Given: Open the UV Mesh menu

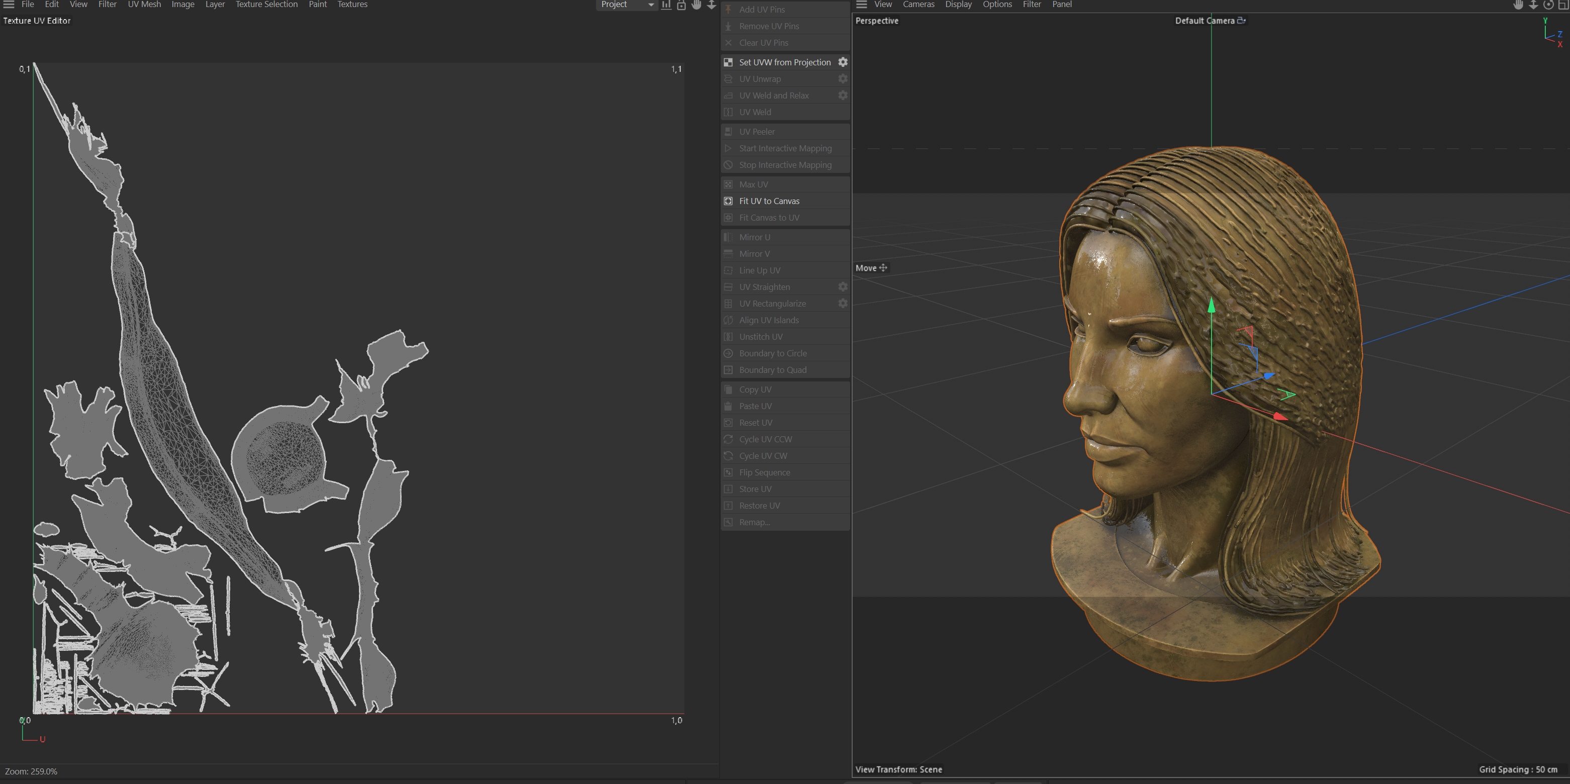Looking at the screenshot, I should click(144, 4).
